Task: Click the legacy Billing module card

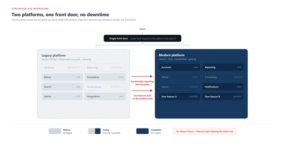Action: [62, 77]
